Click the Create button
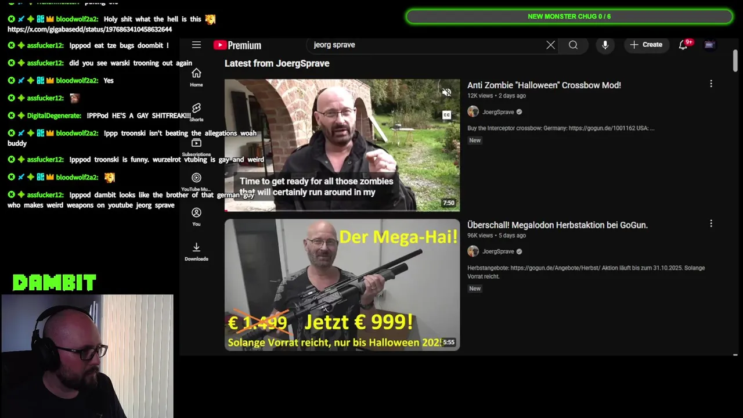 [646, 45]
